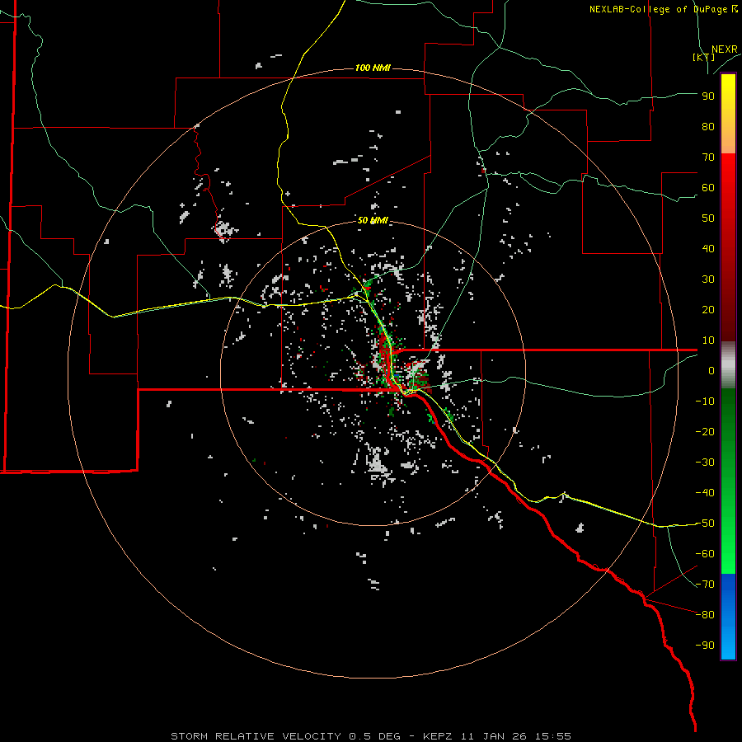The width and height of the screenshot is (742, 742).
Task: Select the -90 scale value
Action: [x=705, y=646]
